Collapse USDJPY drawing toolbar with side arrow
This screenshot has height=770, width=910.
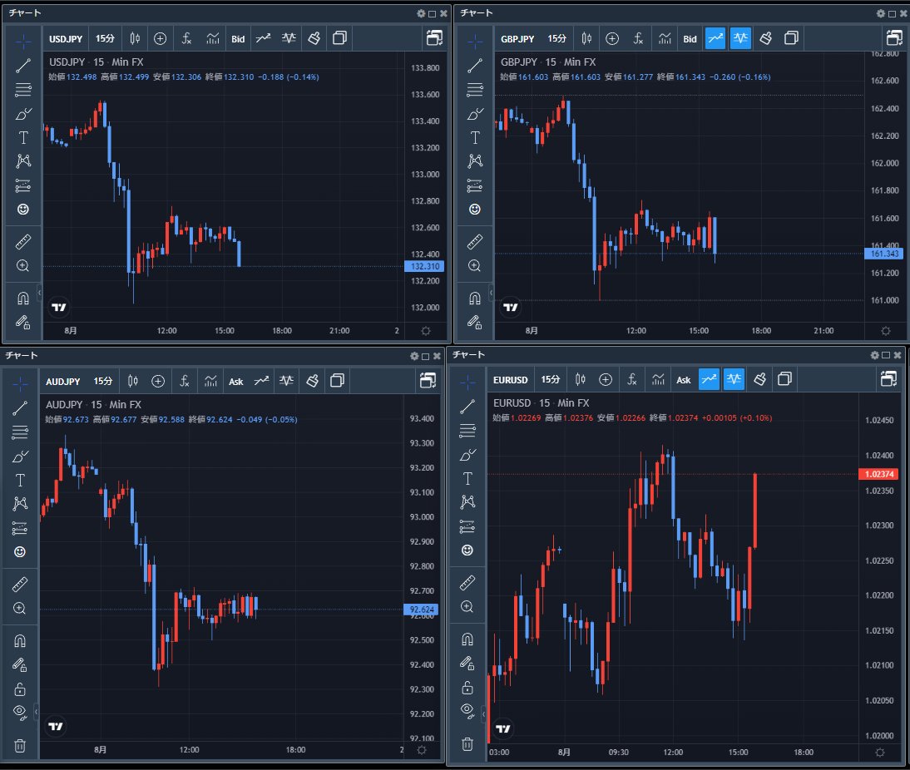point(39,293)
